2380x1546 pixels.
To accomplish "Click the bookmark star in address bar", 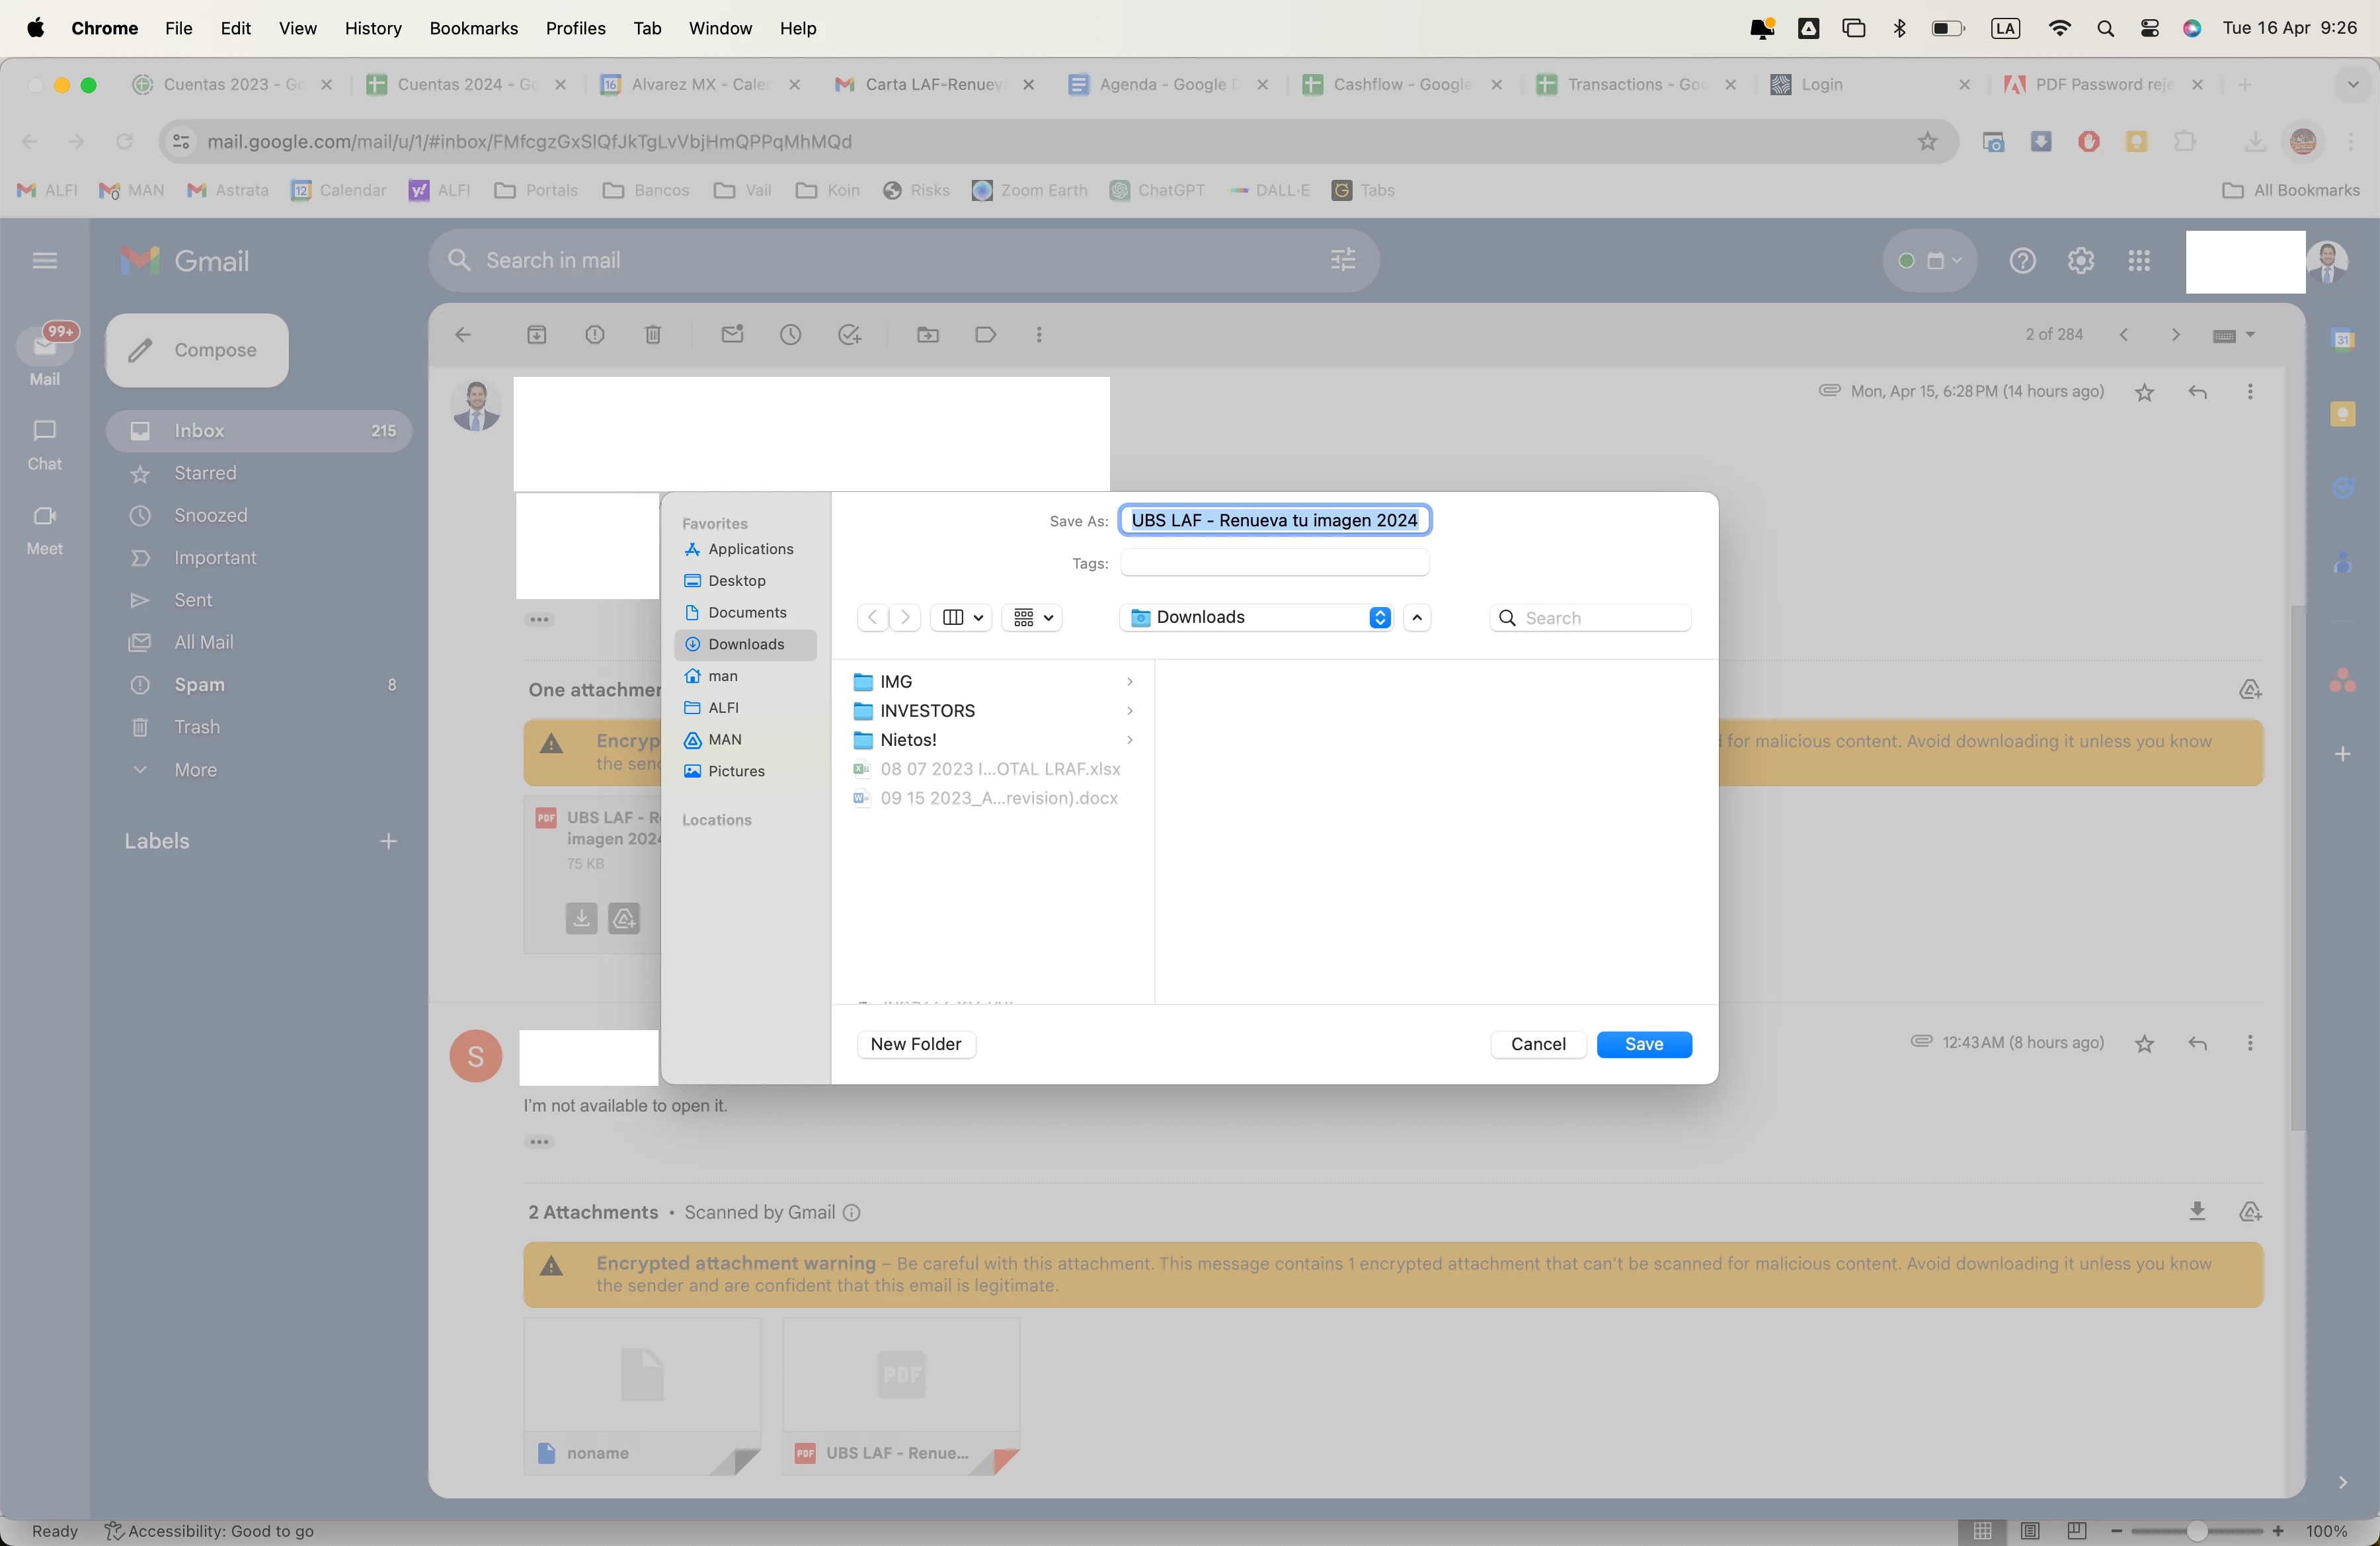I will pos(1927,142).
